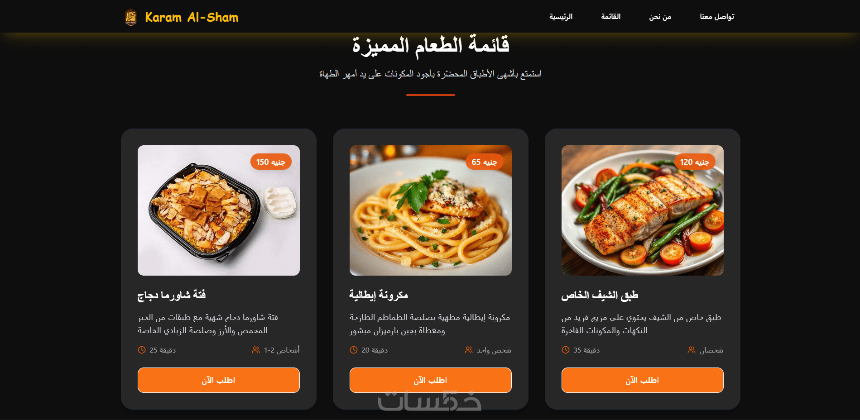Click the 150 جنيه price badge
The height and width of the screenshot is (420, 860).
coord(271,162)
